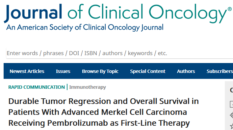Click the track citations target icon
This screenshot has height=130, width=233.
click(232, 115)
